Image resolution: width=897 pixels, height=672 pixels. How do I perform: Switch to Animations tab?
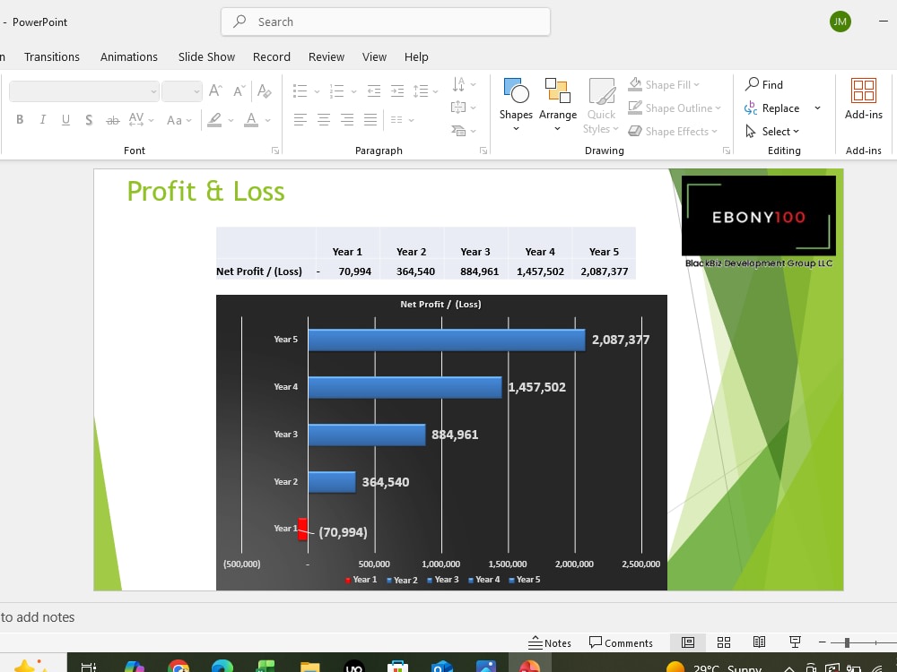point(128,56)
